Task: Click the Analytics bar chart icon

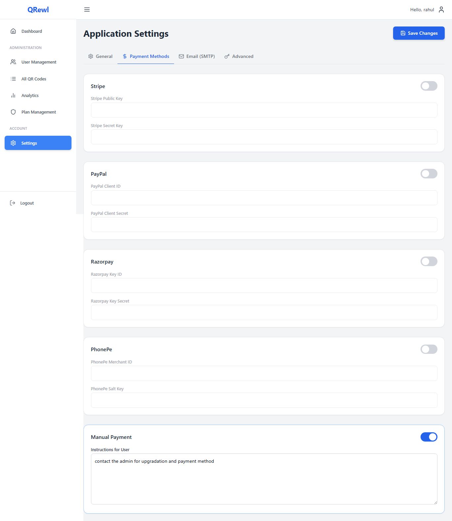Action: (13, 95)
